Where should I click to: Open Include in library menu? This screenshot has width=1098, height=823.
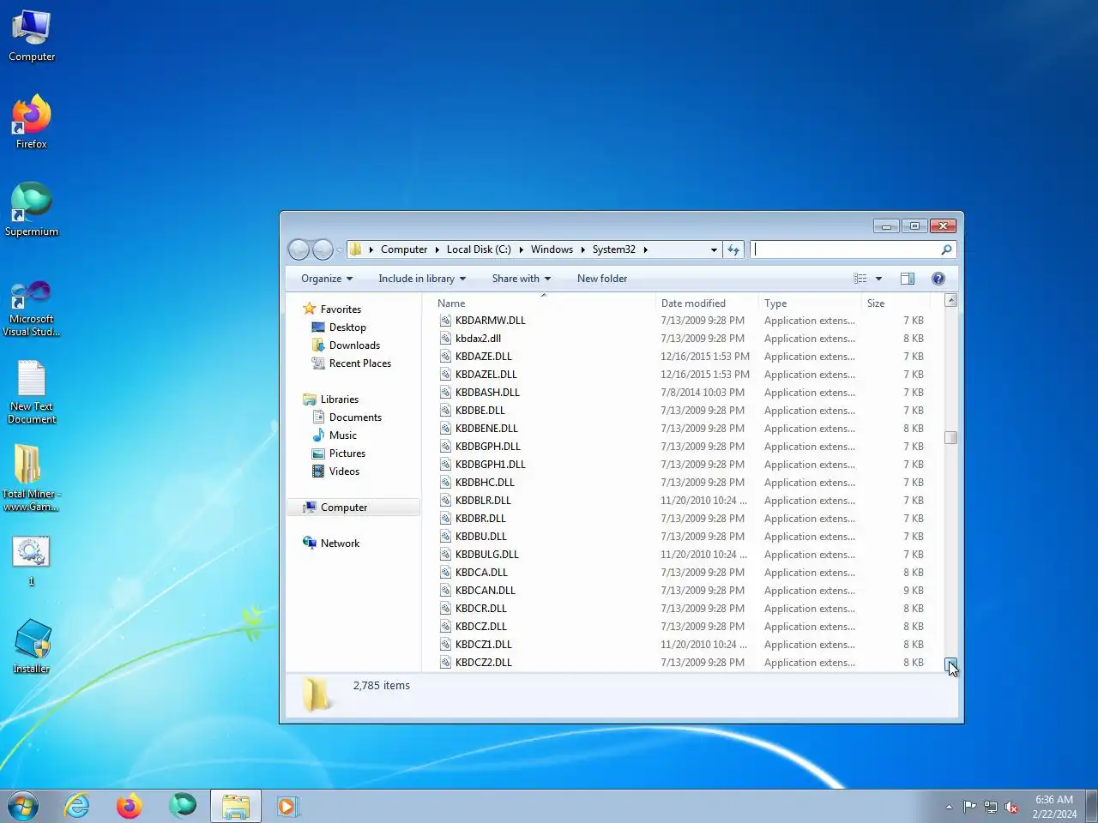point(422,279)
